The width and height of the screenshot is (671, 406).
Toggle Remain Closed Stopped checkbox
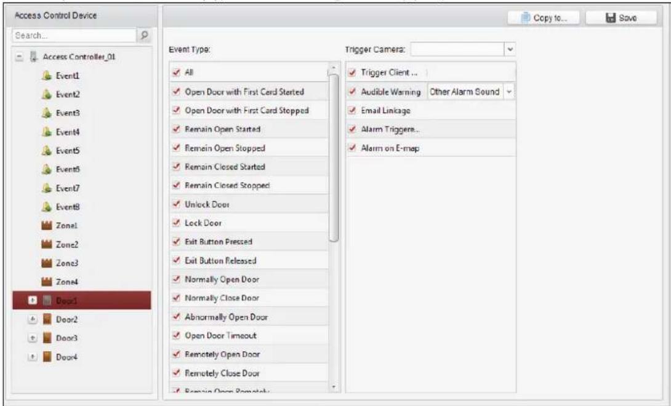click(176, 185)
